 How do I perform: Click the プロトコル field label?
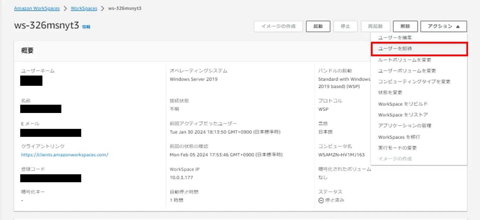(x=330, y=100)
